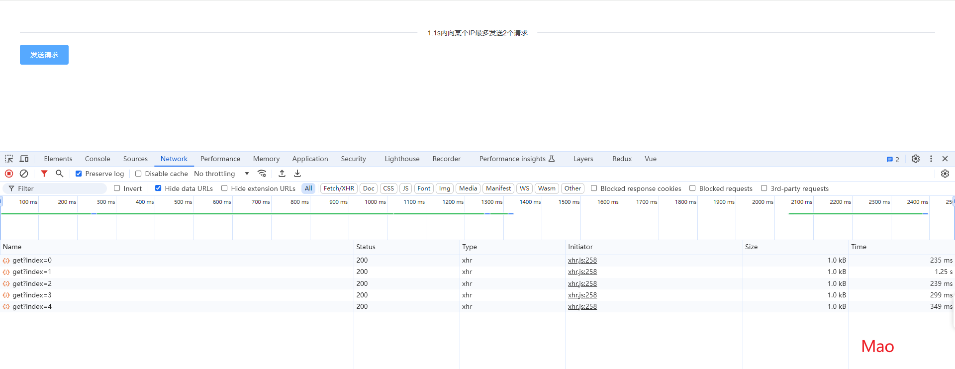Open the Application tab

click(310, 159)
